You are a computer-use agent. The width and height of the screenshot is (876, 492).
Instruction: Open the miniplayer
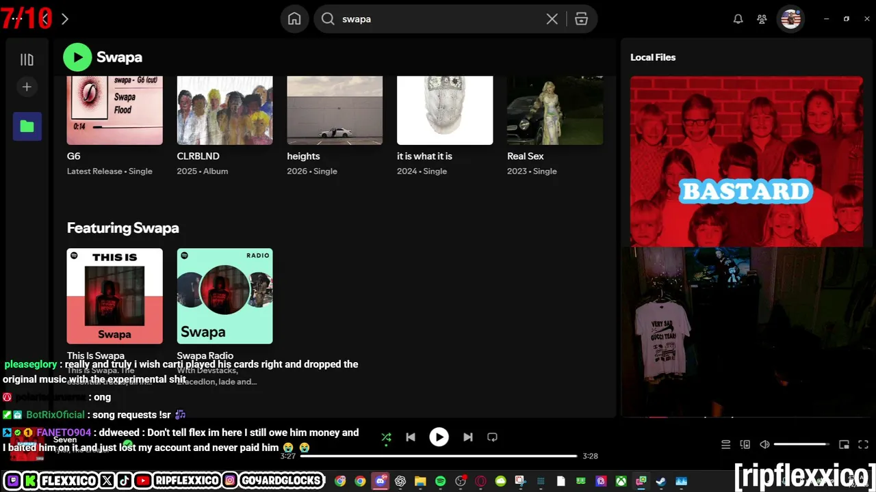coord(844,444)
